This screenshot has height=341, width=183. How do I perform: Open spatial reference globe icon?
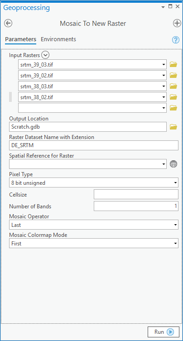click(173, 164)
